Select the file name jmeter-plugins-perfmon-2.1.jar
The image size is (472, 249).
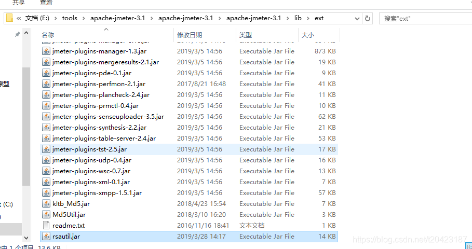click(x=99, y=84)
